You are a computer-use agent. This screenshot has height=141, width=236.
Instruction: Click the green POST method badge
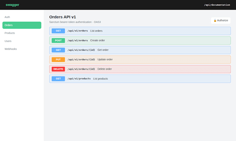coord(58,40)
